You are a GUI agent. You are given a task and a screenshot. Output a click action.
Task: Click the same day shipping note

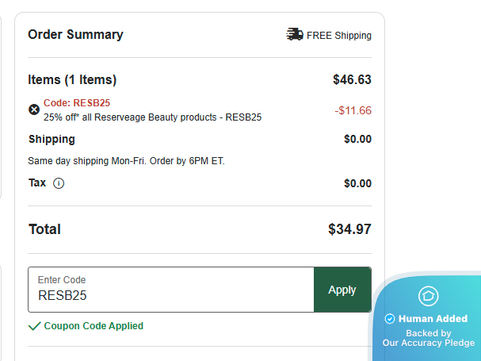[126, 161]
